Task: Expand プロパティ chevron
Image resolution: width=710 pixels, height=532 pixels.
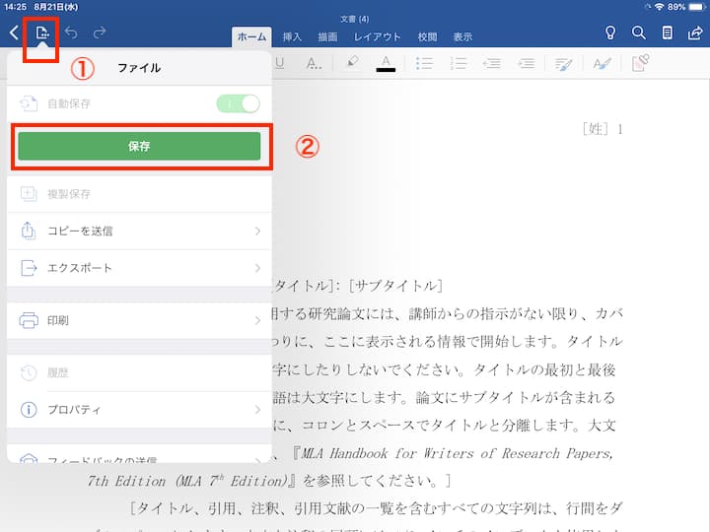Action: tap(257, 410)
